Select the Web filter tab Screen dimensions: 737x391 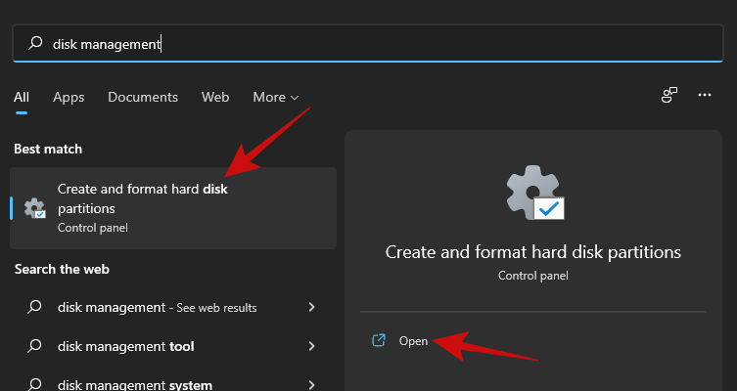point(215,98)
